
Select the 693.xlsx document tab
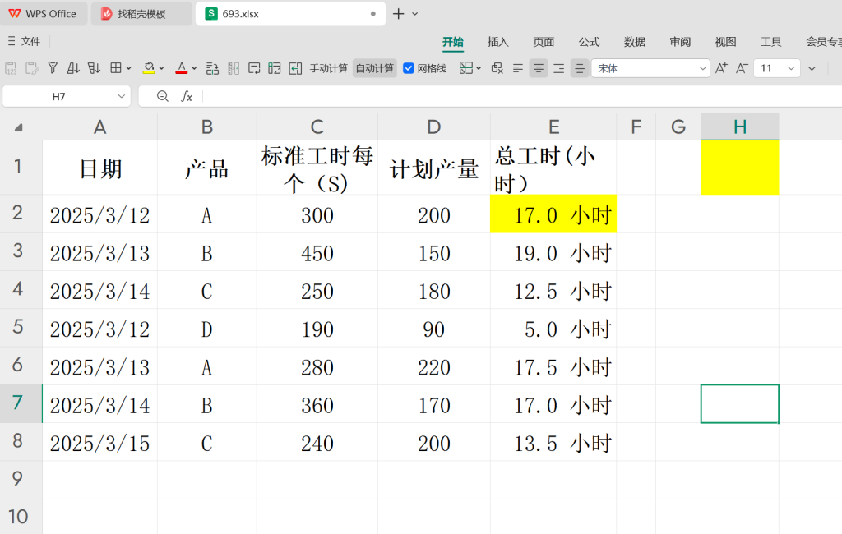(290, 14)
